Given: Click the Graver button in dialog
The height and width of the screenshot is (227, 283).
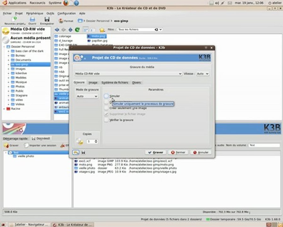Looking at the screenshot, I should [x=156, y=152].
